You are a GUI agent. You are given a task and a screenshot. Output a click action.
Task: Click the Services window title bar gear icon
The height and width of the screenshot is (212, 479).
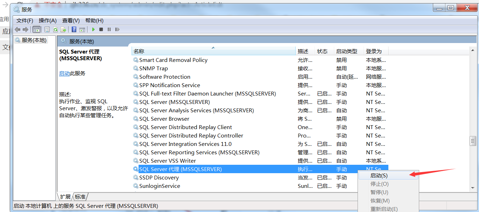pos(17,9)
